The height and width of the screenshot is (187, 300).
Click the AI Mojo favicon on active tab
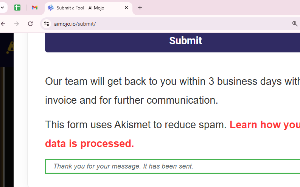51,8
